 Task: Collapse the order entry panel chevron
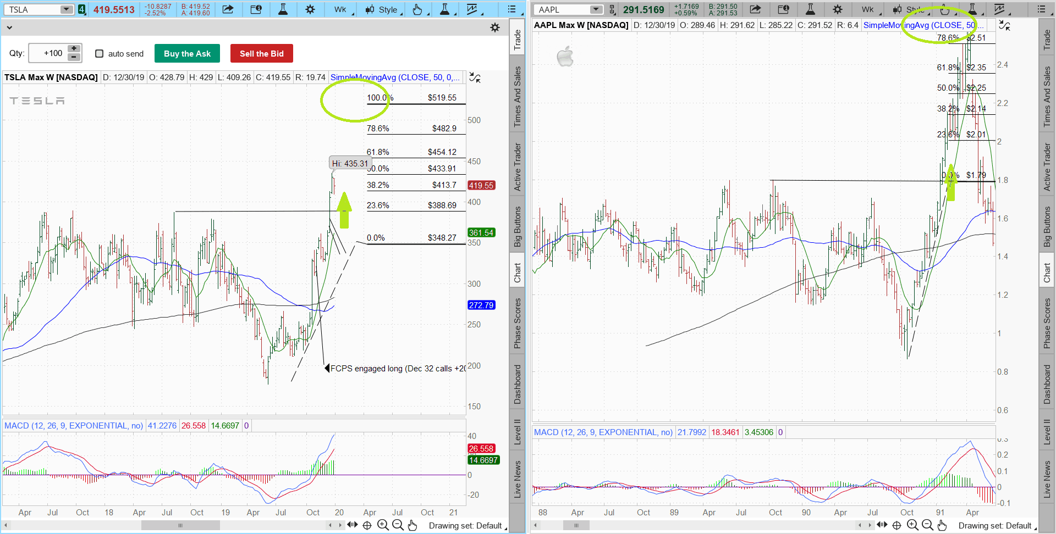pyautogui.click(x=9, y=27)
